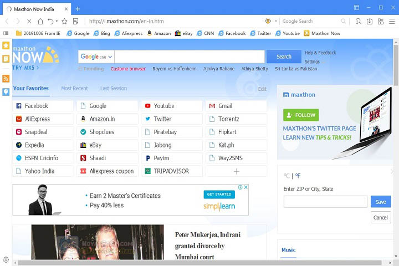
Task: Open the Facebook favorite tile
Action: click(43, 106)
